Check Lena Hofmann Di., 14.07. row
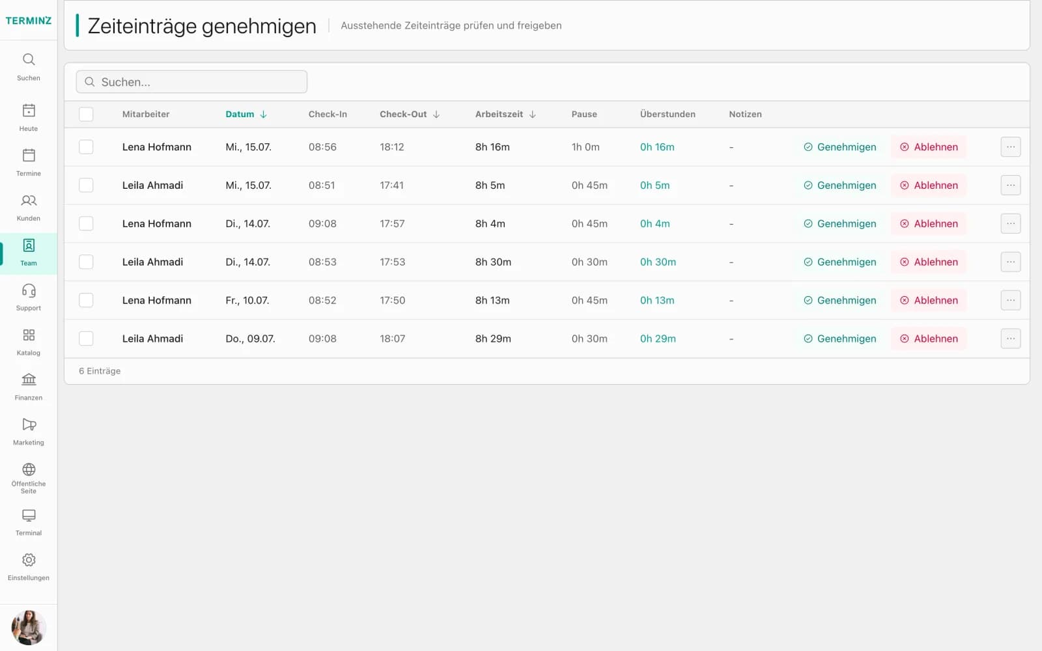 (x=86, y=224)
